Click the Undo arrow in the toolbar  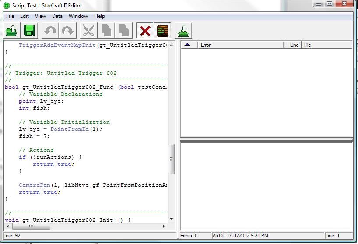50,31
